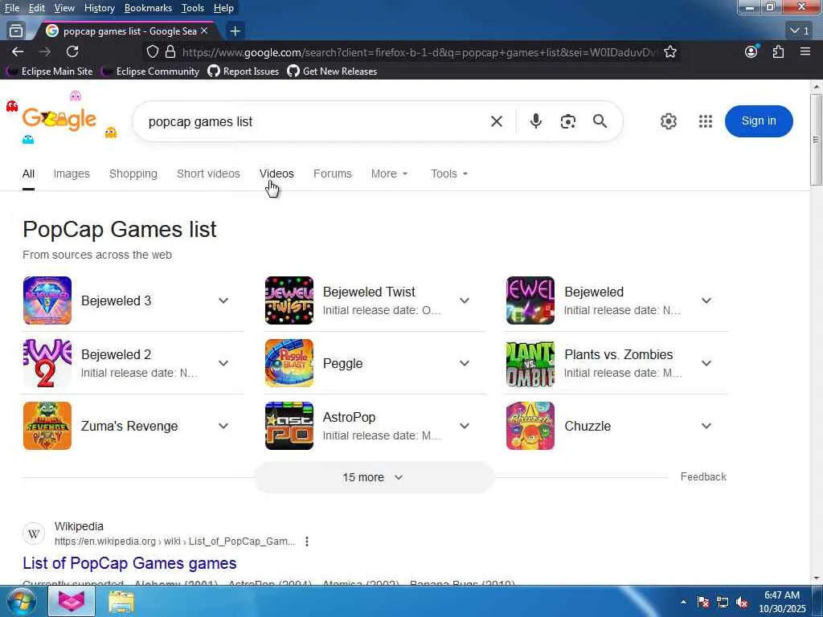Expand the Bejeweled entry chevron
This screenshot has width=823, height=617.
[x=706, y=300]
